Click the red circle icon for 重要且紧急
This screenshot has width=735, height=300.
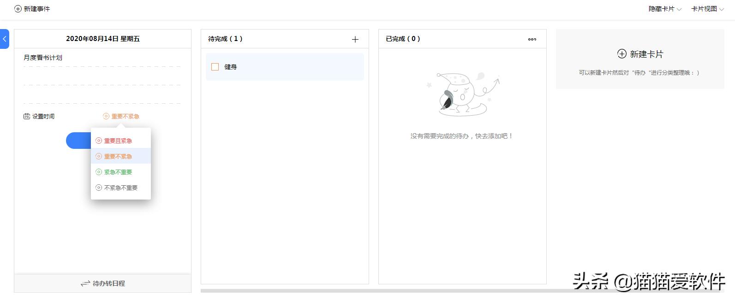click(99, 141)
